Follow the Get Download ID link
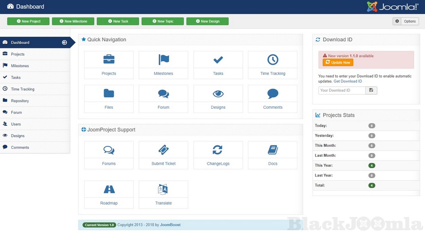Viewport: 425px width, 233px height. click(348, 81)
